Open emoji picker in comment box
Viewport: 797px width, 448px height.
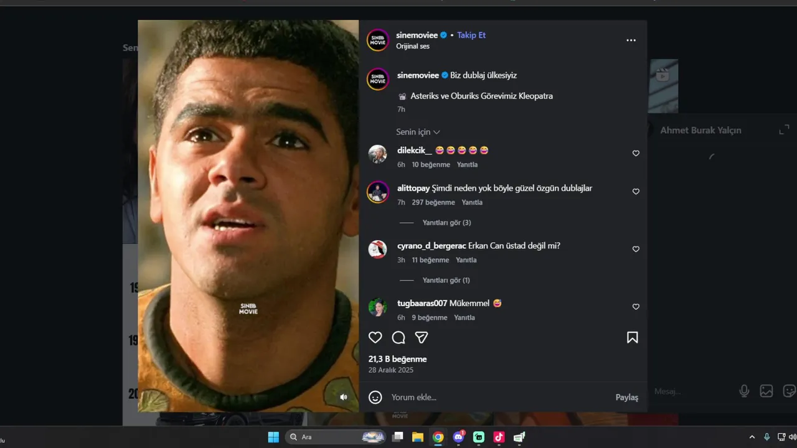[x=375, y=397]
